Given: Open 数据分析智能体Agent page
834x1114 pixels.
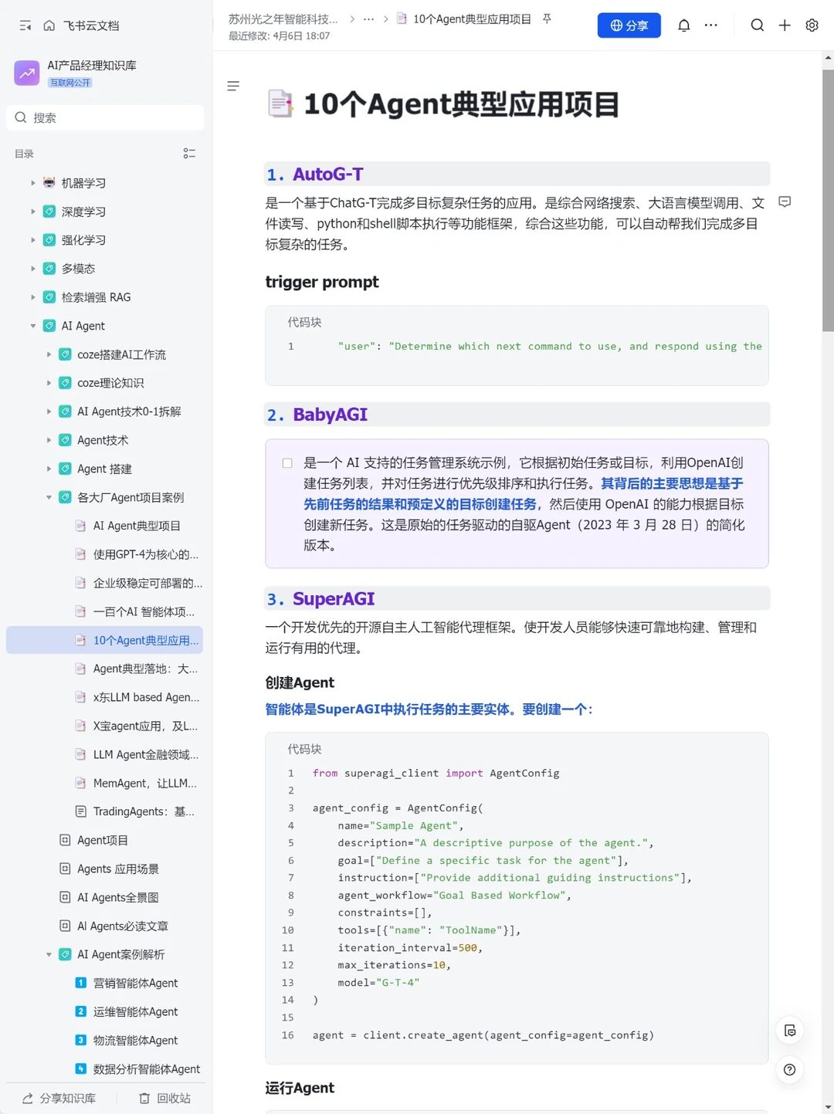Looking at the screenshot, I should tap(146, 1068).
